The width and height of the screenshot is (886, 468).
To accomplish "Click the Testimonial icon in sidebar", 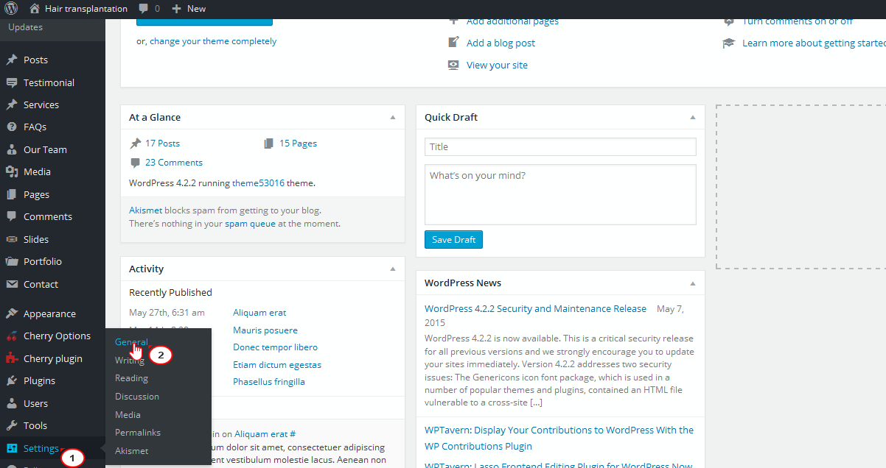I will point(11,82).
